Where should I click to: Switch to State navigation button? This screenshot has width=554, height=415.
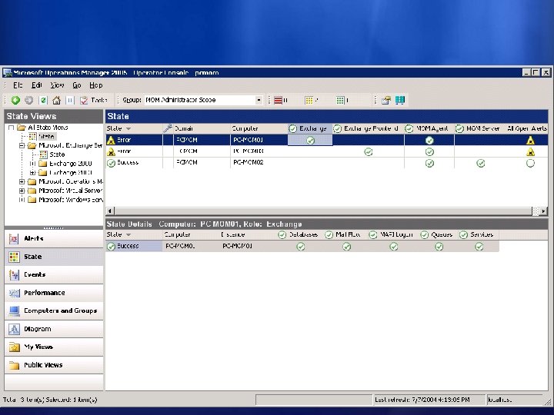pos(54,257)
